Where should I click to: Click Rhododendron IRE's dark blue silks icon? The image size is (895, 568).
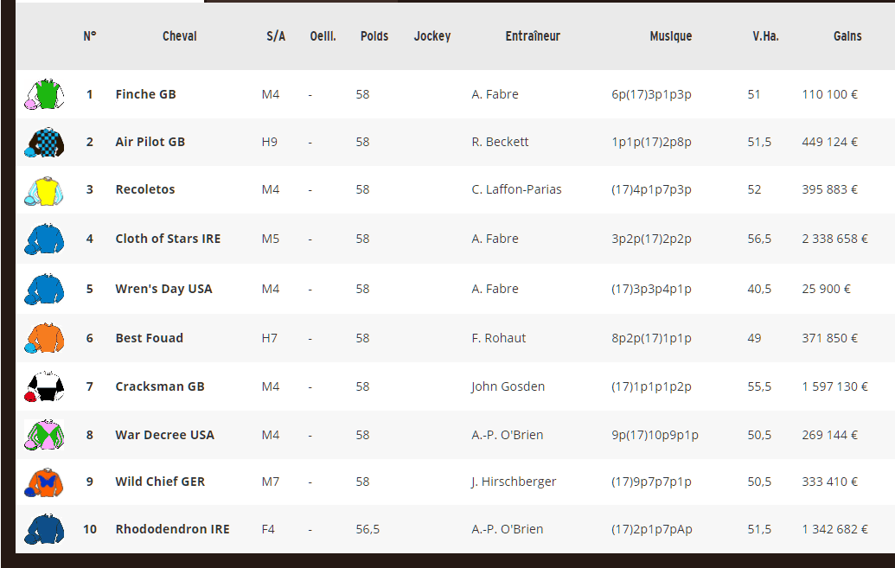coord(44,529)
